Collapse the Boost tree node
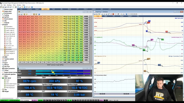 tap(1, 25)
